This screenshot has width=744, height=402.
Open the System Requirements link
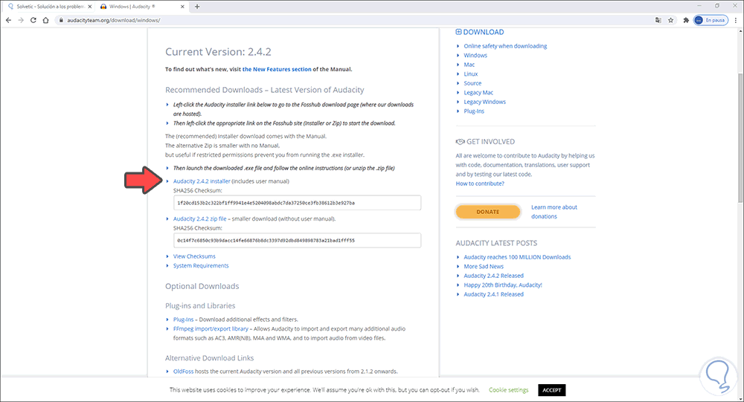[201, 265]
